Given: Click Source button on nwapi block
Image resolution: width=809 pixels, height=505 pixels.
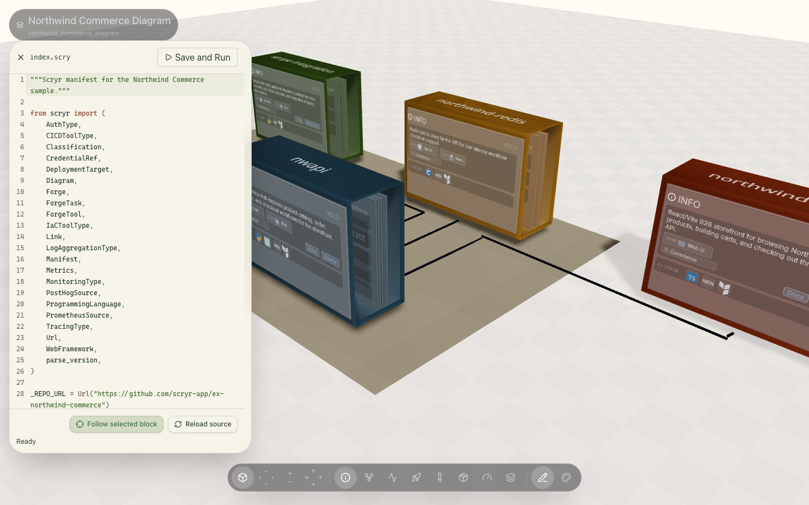Looking at the screenshot, I should coord(330,260).
